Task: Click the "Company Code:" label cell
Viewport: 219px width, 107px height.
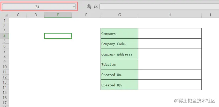Action: point(120,43)
